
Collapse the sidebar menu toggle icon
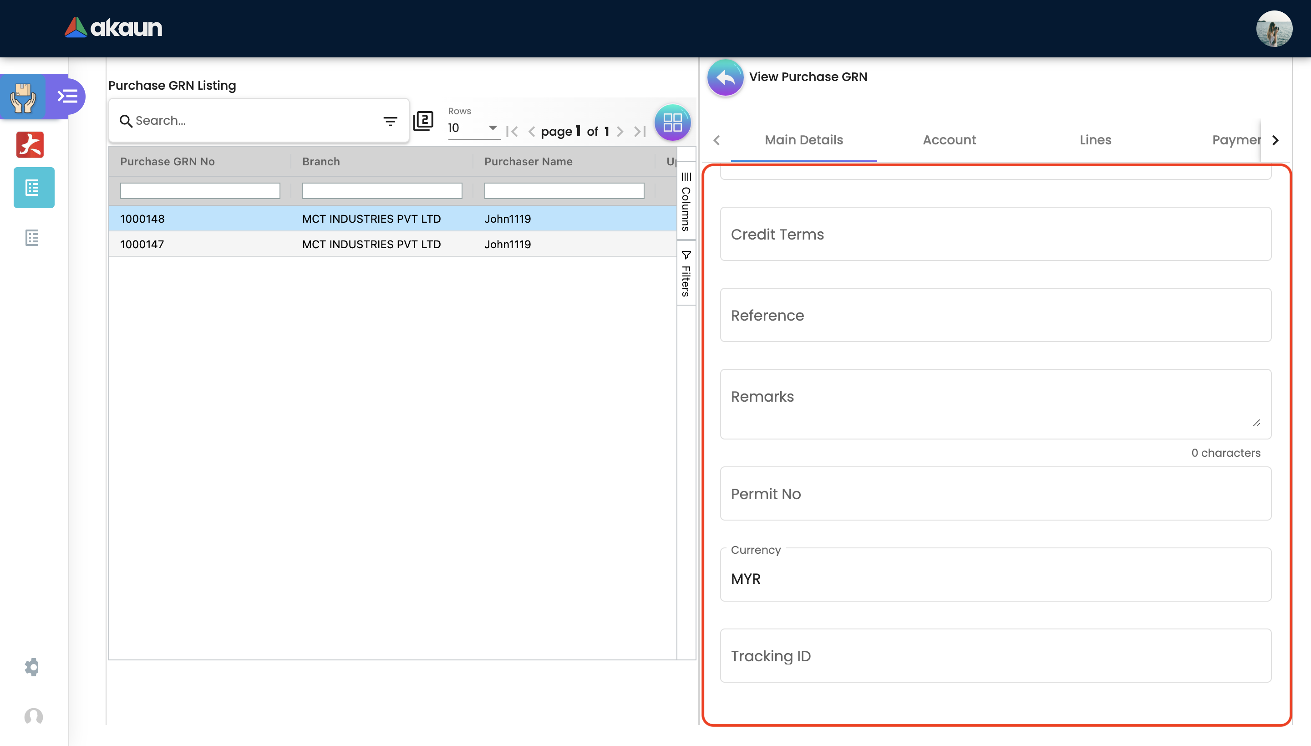pyautogui.click(x=67, y=97)
